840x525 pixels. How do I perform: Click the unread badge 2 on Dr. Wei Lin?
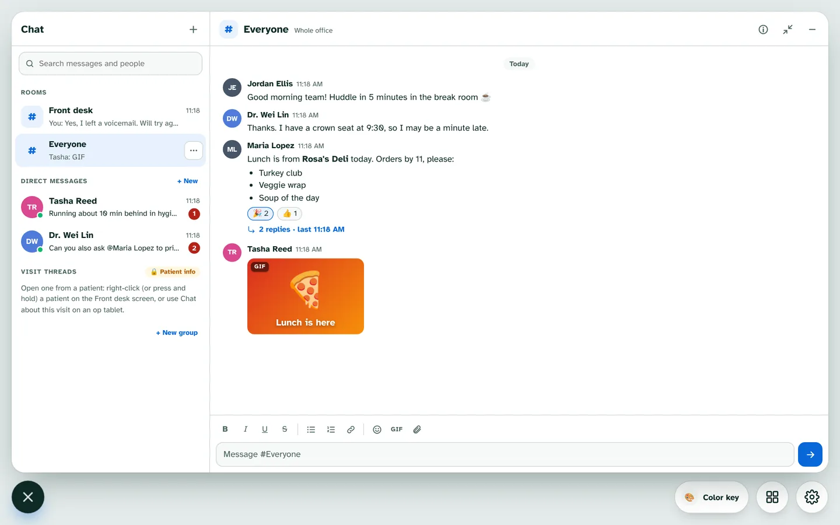[194, 248]
